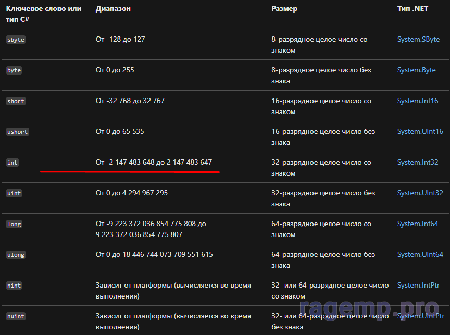This screenshot has width=450, height=335.
Task: Click the "Тип .NET" column header
Action: (413, 9)
